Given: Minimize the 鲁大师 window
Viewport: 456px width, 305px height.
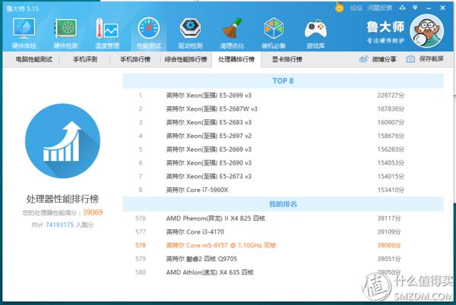Looking at the screenshot, I should (429, 8).
